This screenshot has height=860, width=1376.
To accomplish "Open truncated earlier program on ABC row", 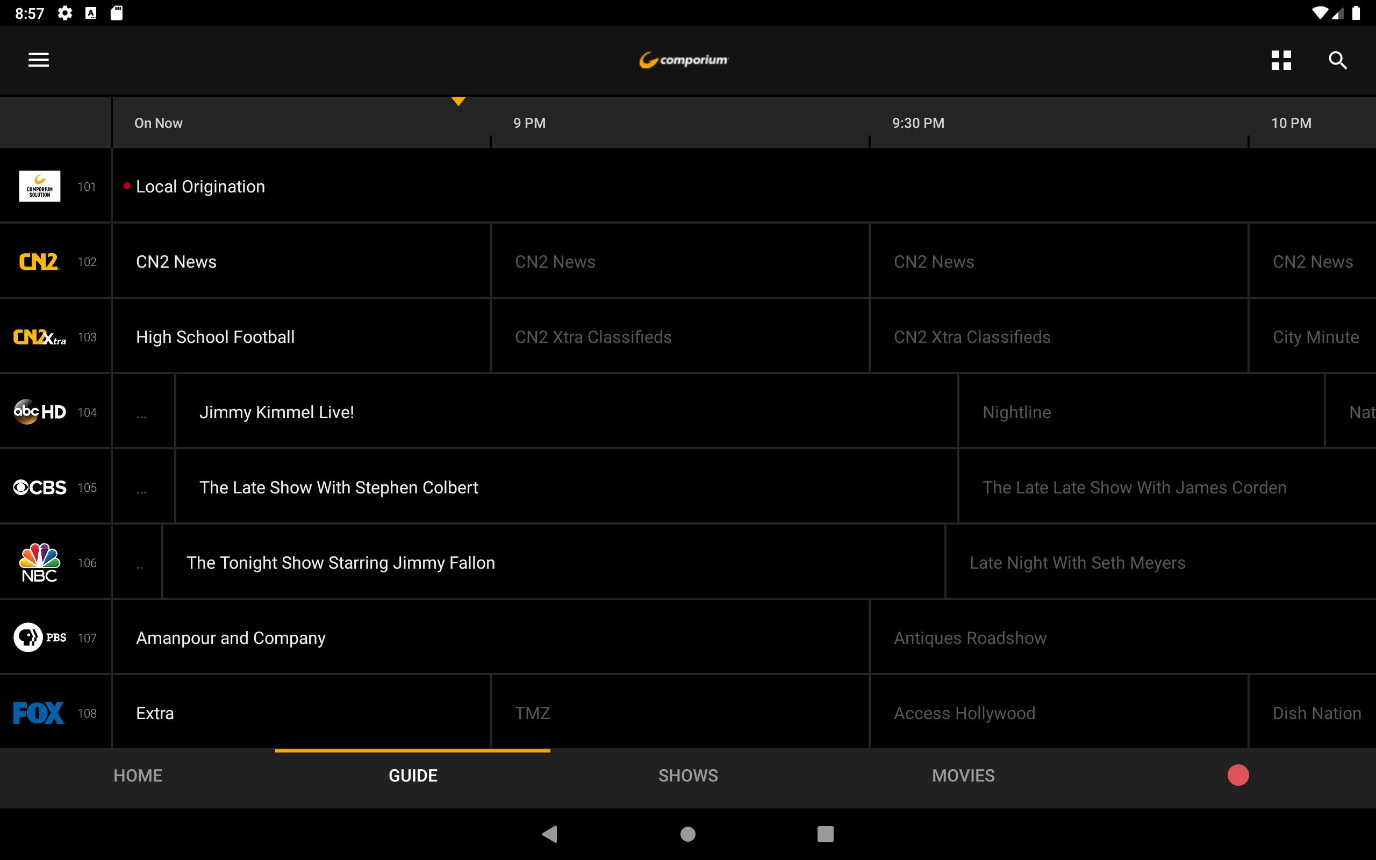I will pos(144,412).
